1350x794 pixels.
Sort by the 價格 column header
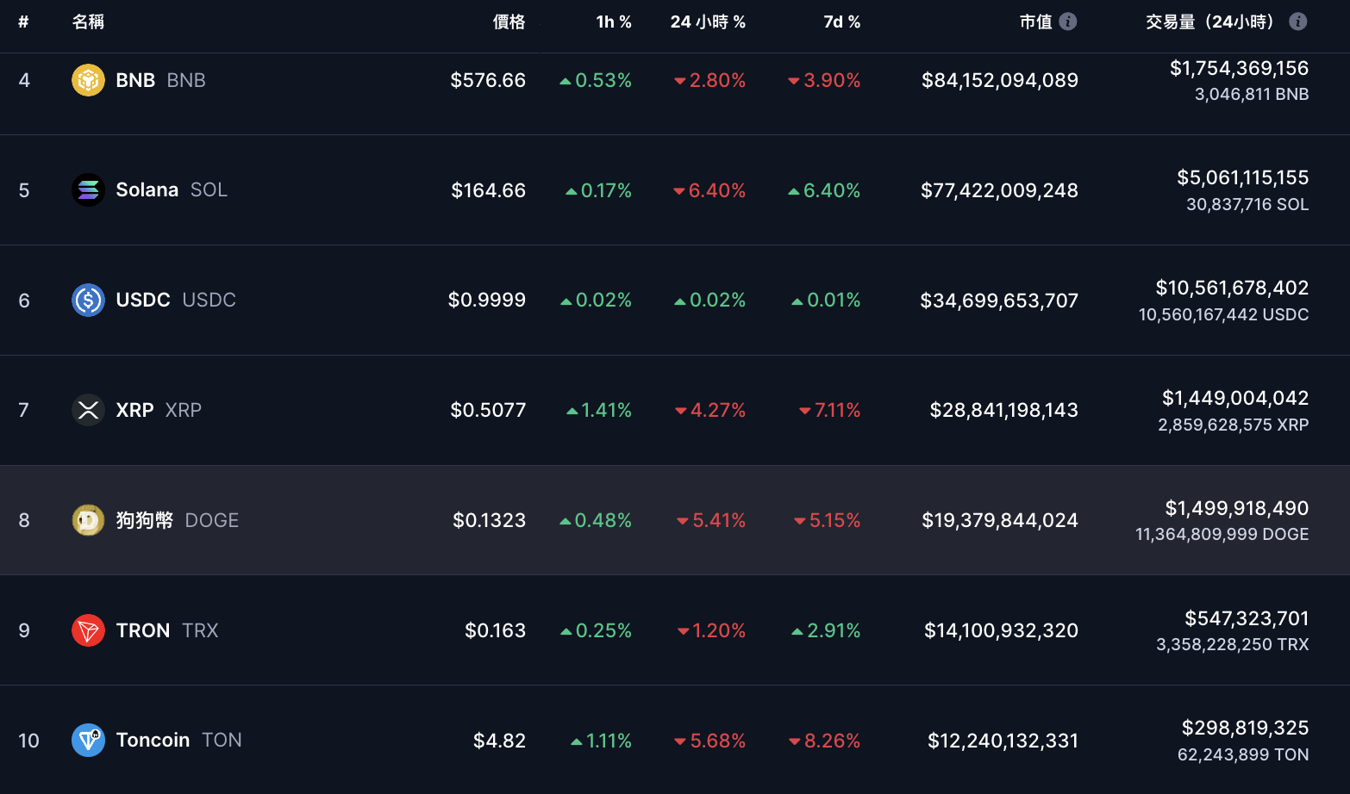point(509,22)
